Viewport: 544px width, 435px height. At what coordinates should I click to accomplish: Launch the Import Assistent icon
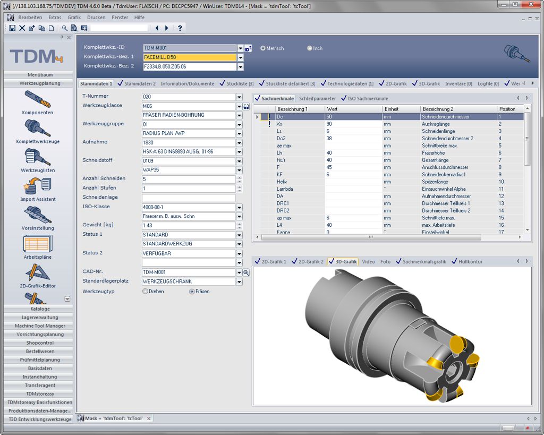click(x=38, y=186)
